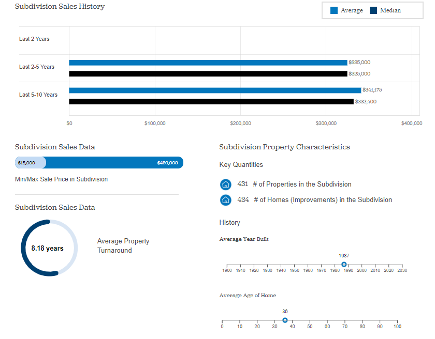Click the Average Year Built label
Viewport: 435px width, 339px height.
click(x=244, y=239)
